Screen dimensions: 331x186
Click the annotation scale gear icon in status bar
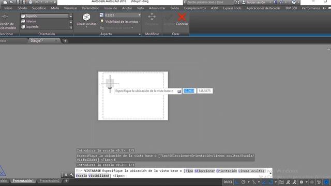(x=301, y=182)
